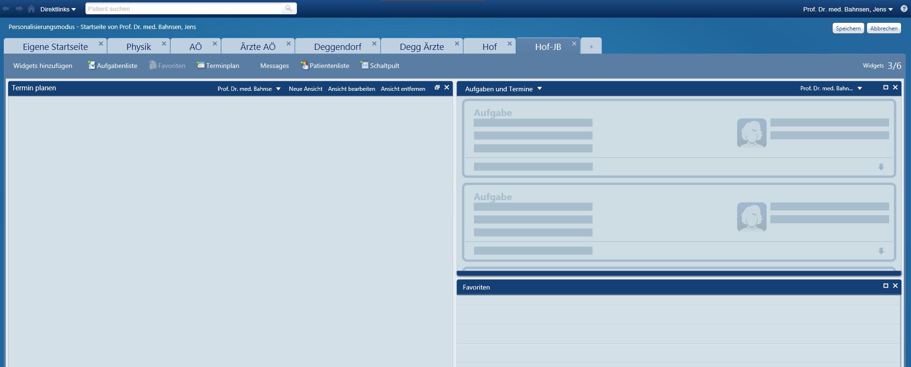Click the search magnifier icon
Viewport: 911px width, 367px height.
(288, 9)
